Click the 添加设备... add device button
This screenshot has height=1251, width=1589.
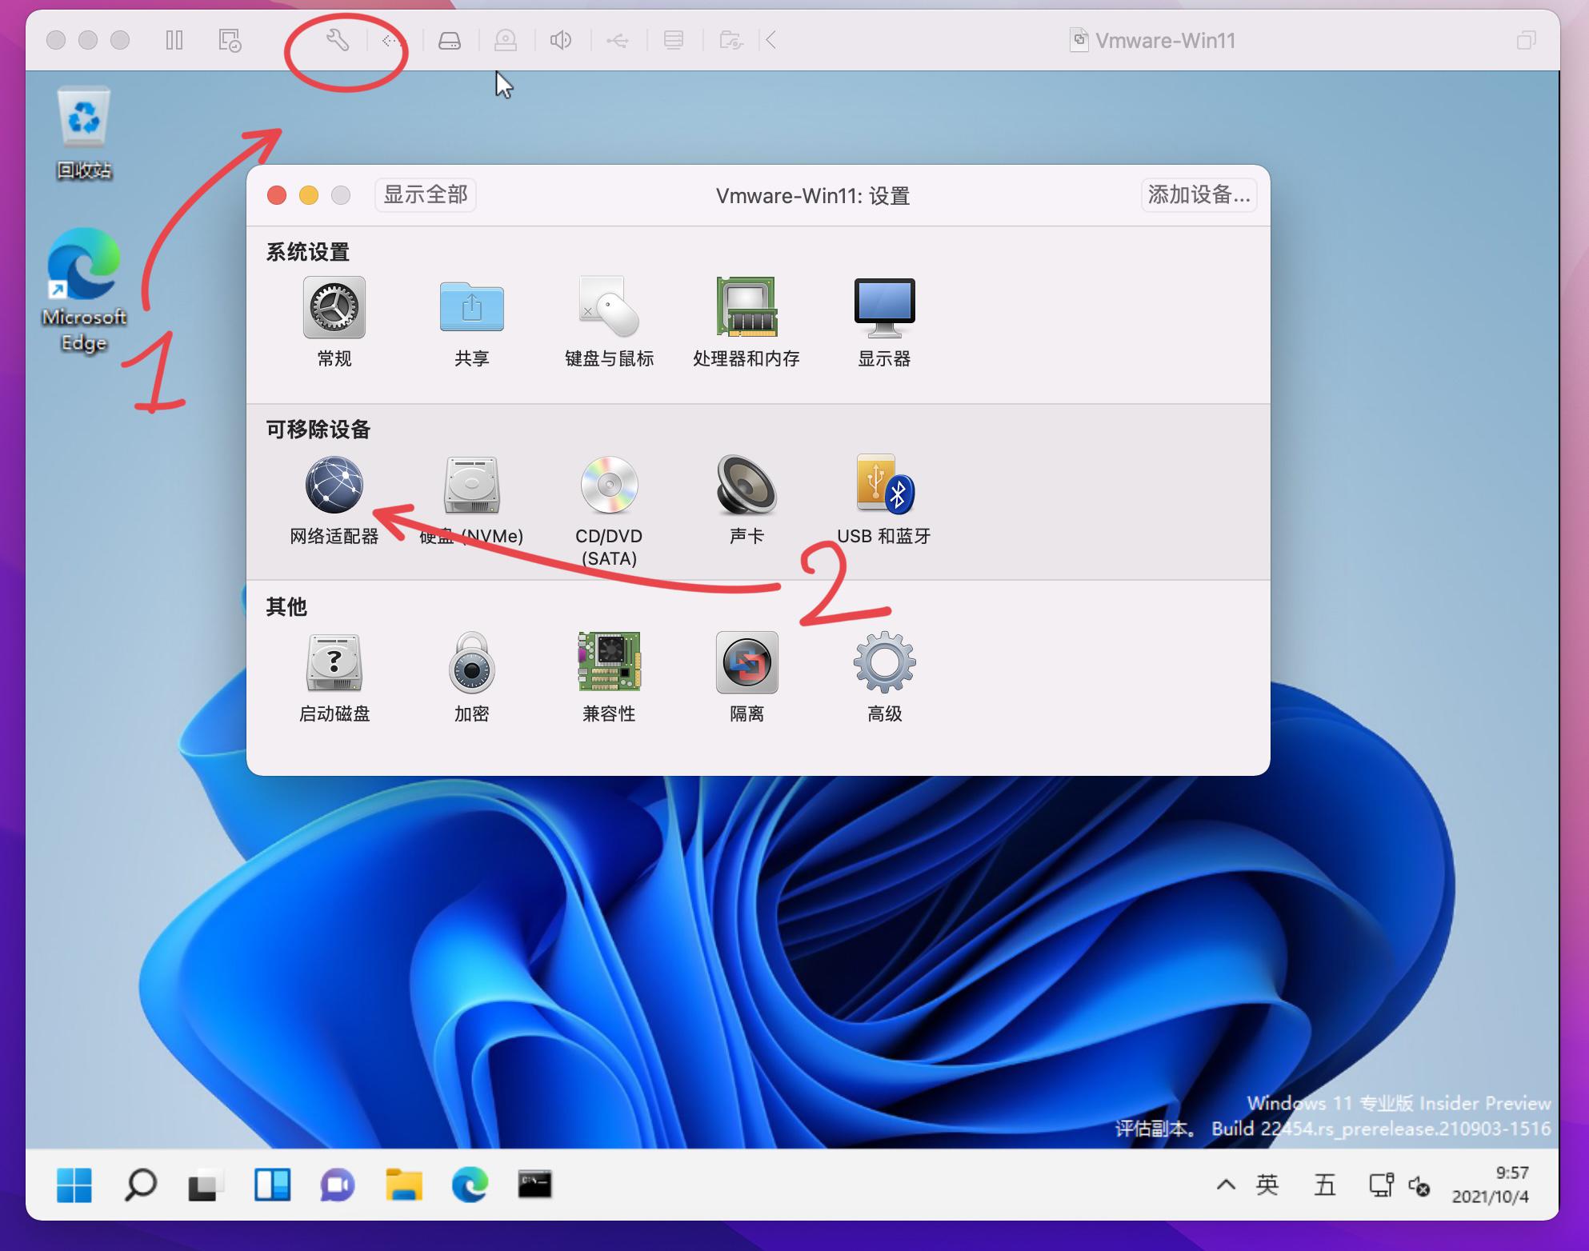point(1198,195)
